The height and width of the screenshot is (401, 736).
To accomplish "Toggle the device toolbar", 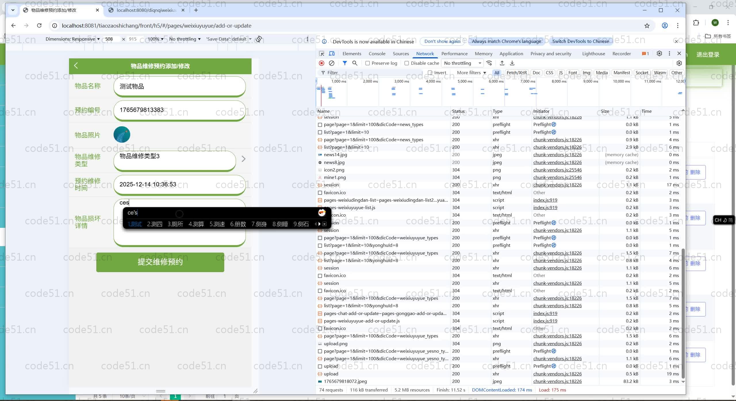I will pos(331,54).
